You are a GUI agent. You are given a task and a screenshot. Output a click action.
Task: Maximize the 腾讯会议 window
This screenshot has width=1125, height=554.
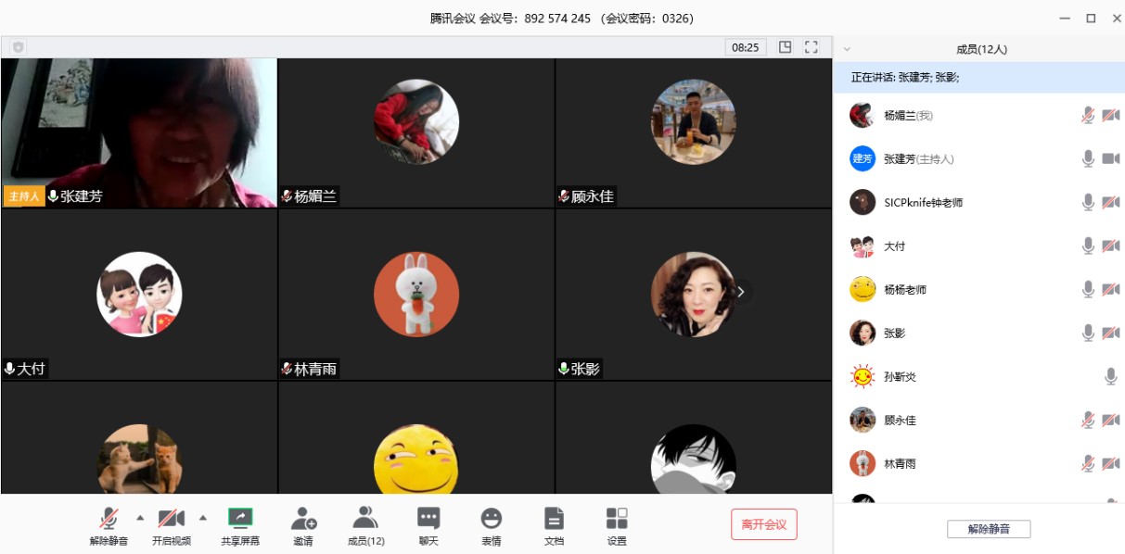[1091, 18]
